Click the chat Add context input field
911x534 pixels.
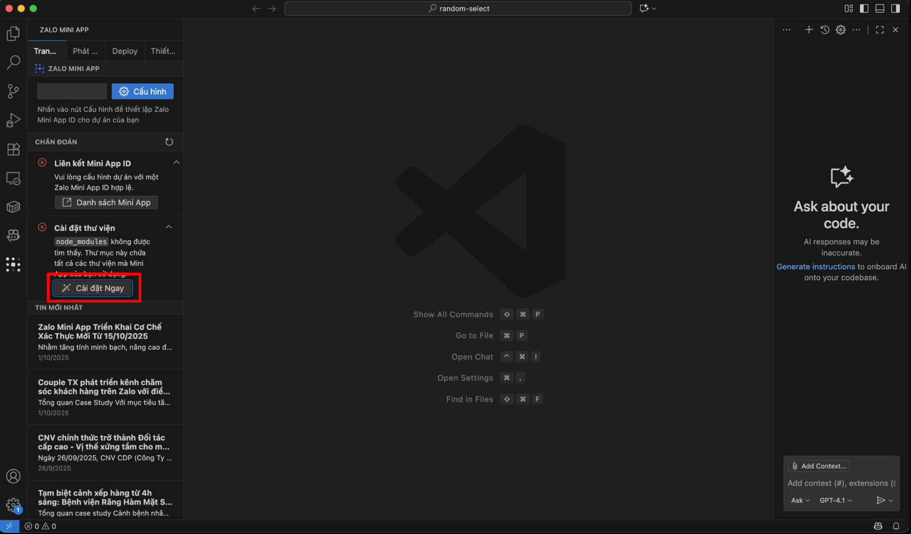coord(840,483)
